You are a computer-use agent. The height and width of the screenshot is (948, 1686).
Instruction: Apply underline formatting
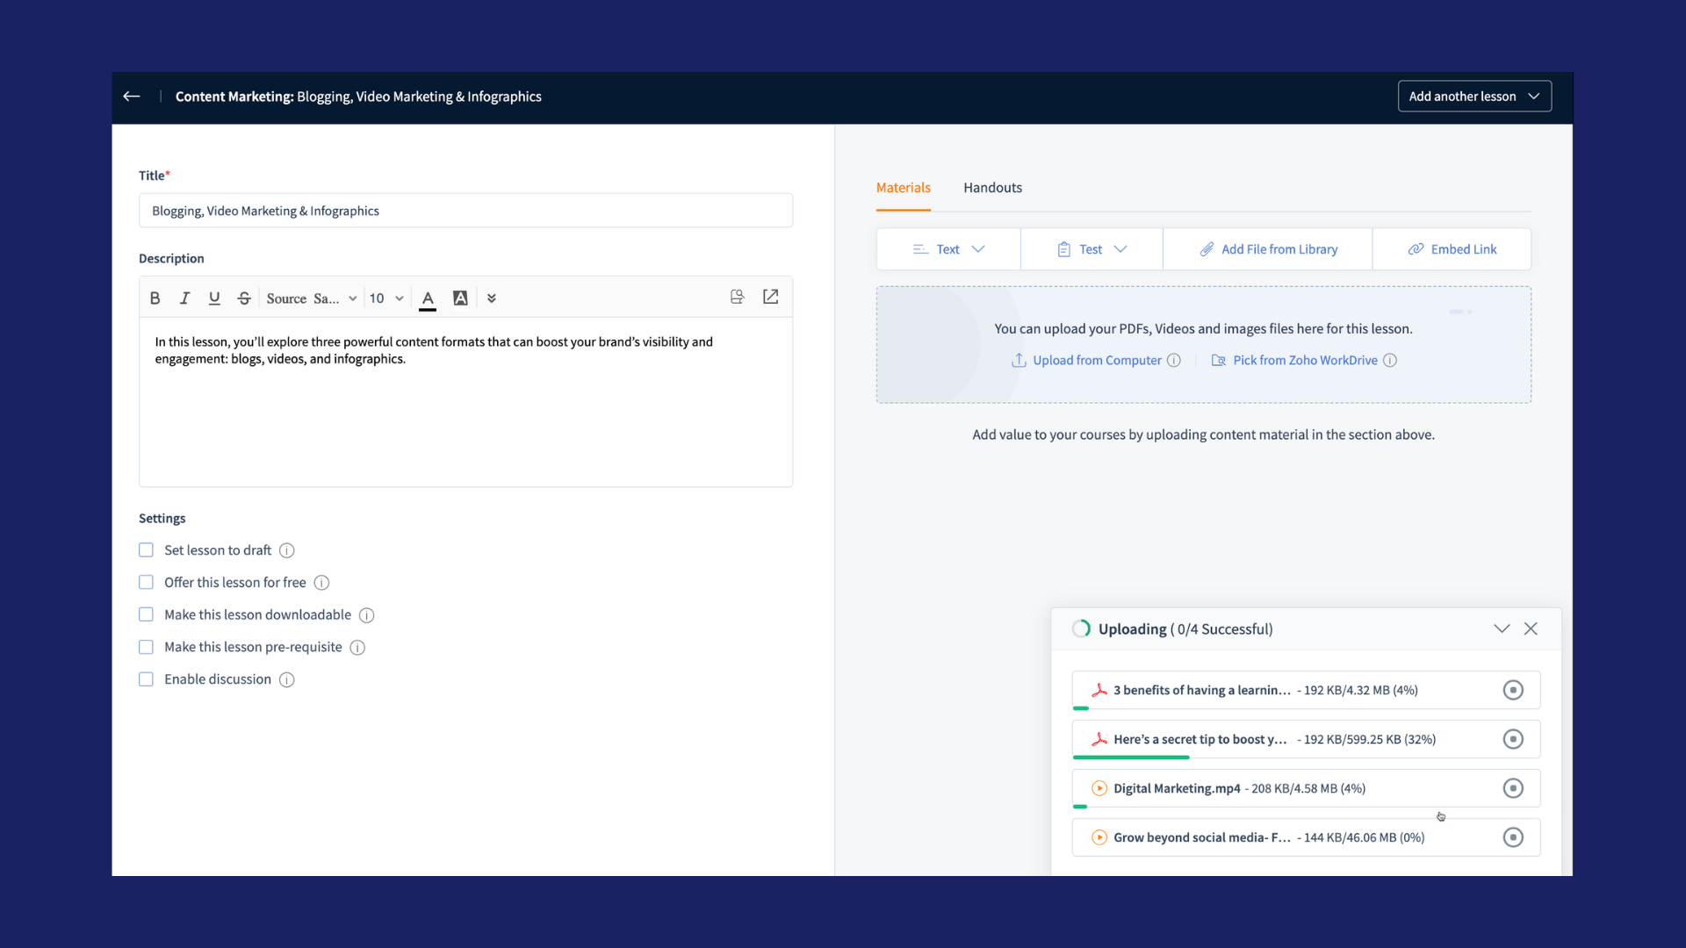[214, 298]
